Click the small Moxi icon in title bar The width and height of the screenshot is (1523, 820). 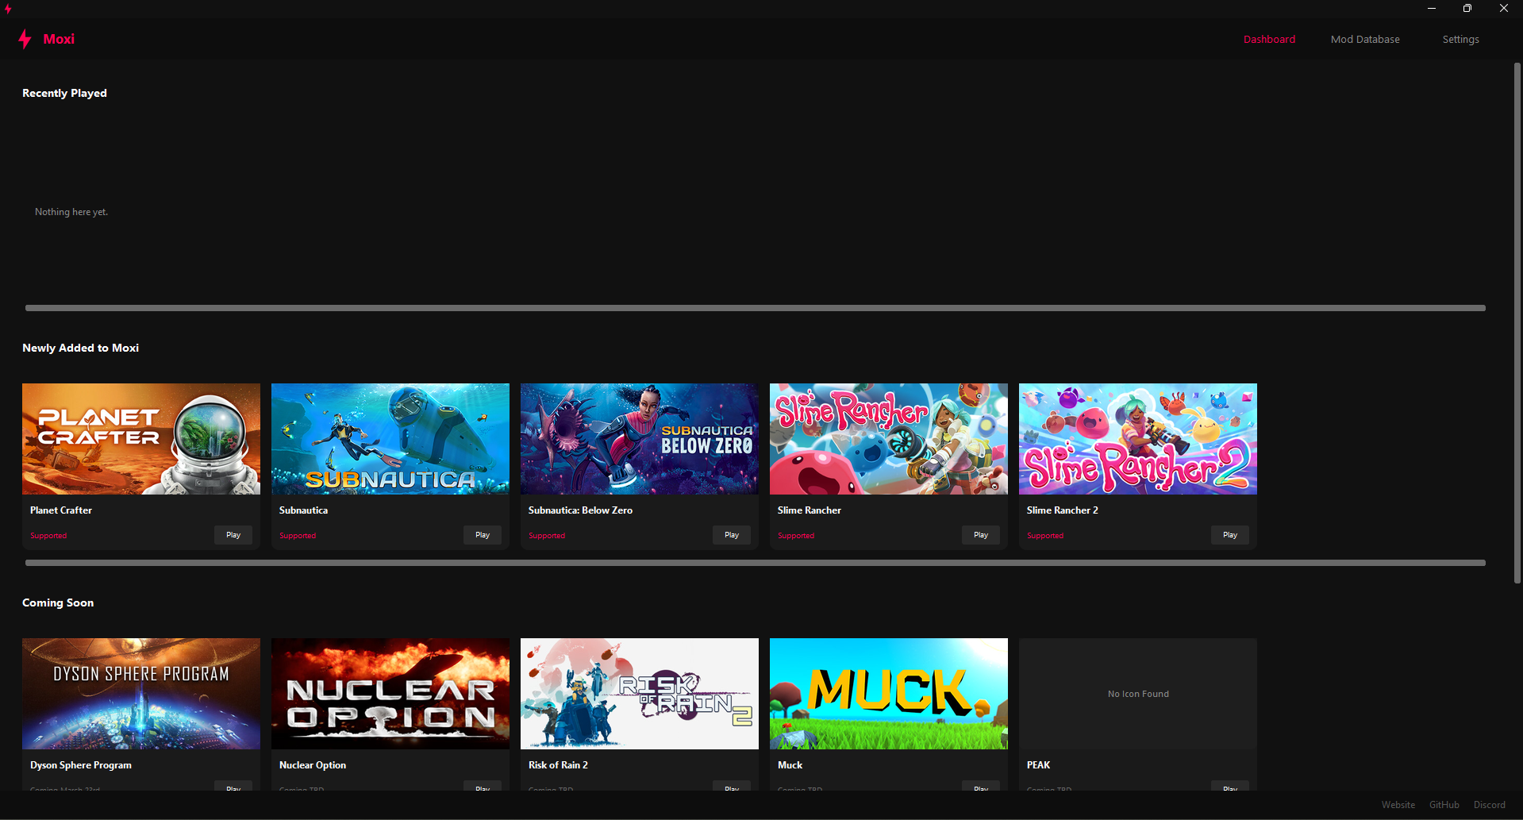9,9
